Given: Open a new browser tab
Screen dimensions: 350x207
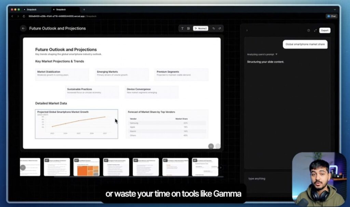Looking at the screenshot, I should click(84, 9).
